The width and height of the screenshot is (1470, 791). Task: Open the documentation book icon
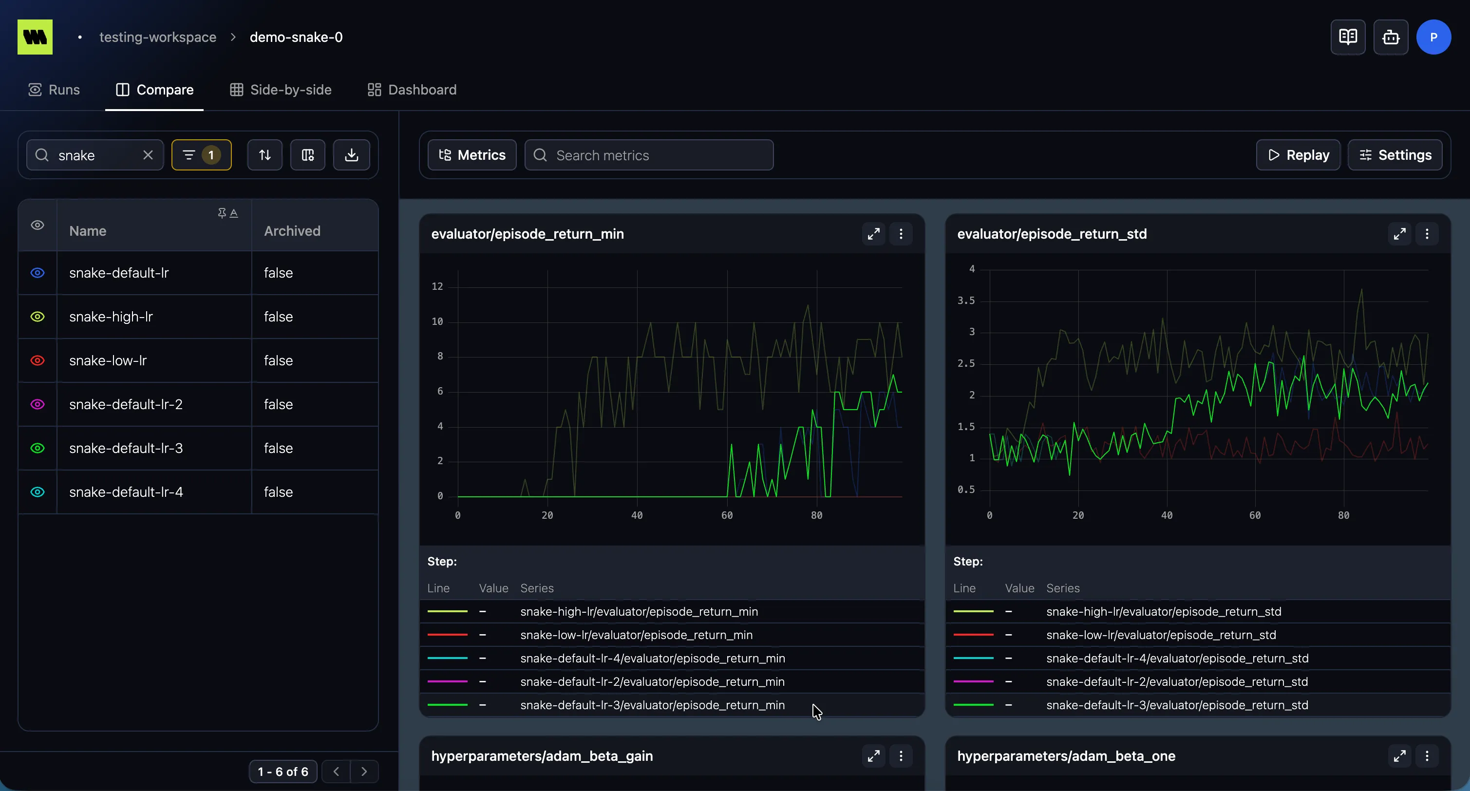[x=1348, y=37]
